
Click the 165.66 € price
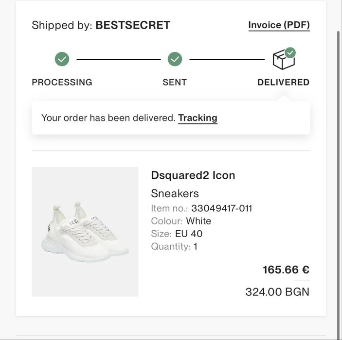tap(286, 270)
